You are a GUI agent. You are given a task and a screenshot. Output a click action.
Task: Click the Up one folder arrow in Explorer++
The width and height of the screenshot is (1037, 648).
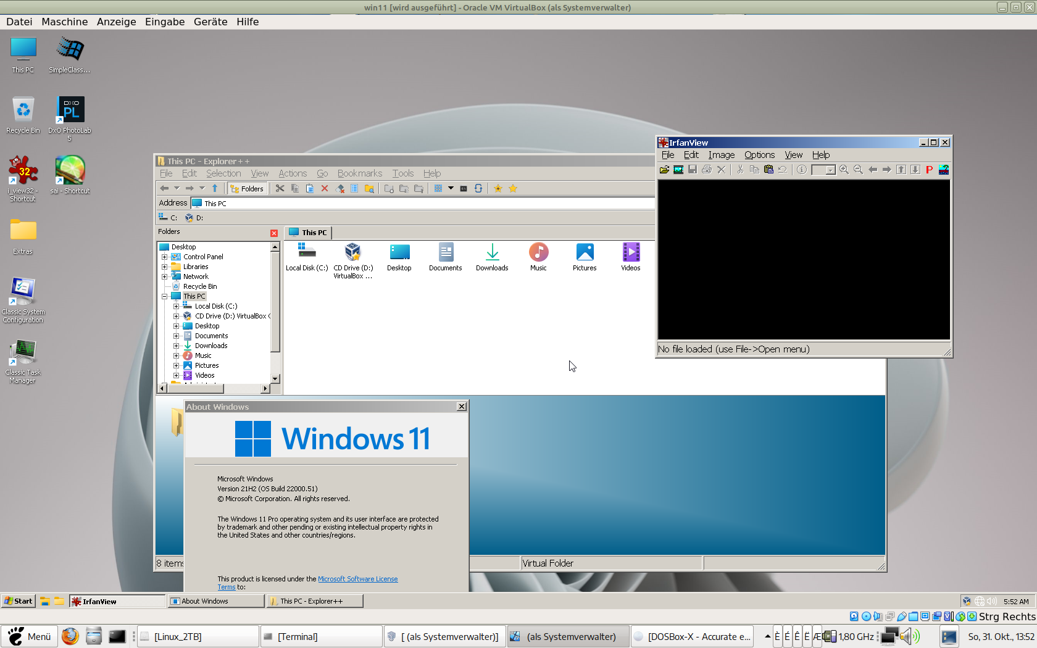pos(215,188)
